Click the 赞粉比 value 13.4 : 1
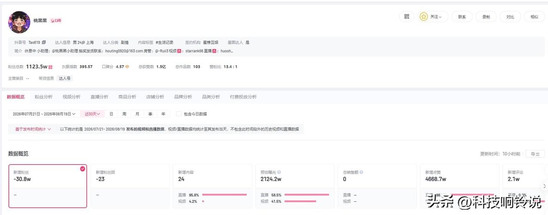The width and height of the screenshot is (548, 215). (x=230, y=67)
